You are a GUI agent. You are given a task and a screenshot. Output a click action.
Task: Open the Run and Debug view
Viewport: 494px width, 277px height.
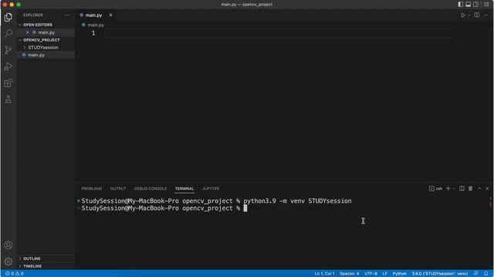coord(8,66)
